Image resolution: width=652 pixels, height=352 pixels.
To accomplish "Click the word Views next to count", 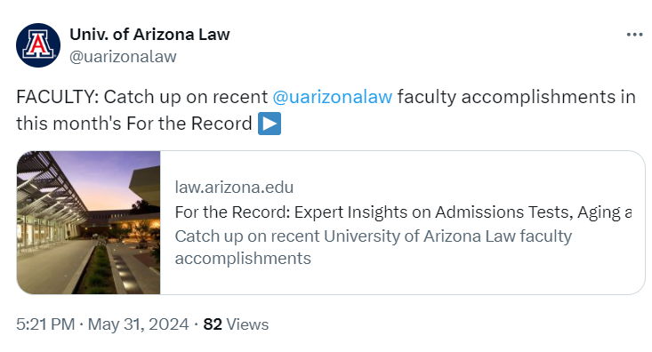I will pyautogui.click(x=247, y=324).
